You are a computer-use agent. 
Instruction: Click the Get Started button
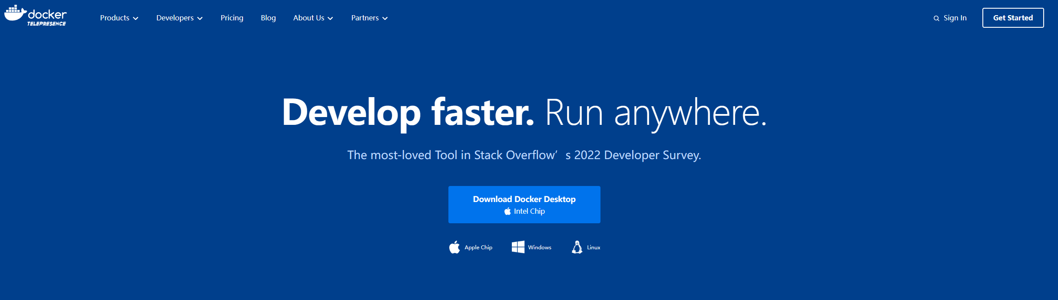(1013, 18)
